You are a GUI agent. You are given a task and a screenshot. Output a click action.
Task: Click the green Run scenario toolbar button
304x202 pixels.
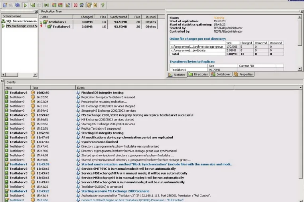[25, 5]
